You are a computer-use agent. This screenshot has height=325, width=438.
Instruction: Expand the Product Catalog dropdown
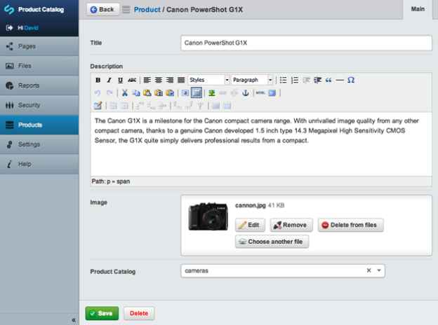(379, 270)
